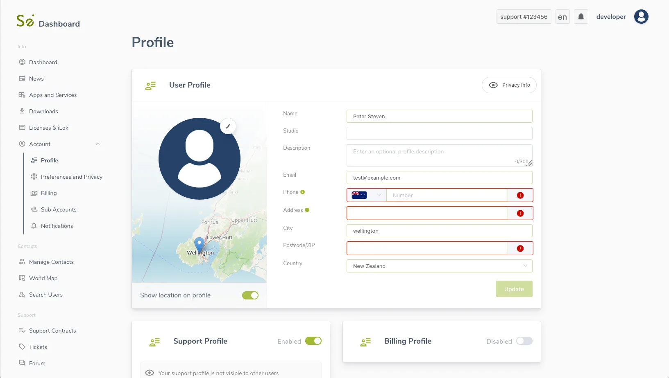Open Preferences and Privacy in sidebar
669x378 pixels.
pos(71,177)
